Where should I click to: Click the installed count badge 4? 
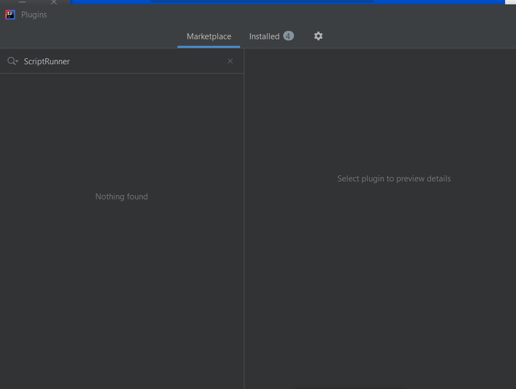point(288,36)
